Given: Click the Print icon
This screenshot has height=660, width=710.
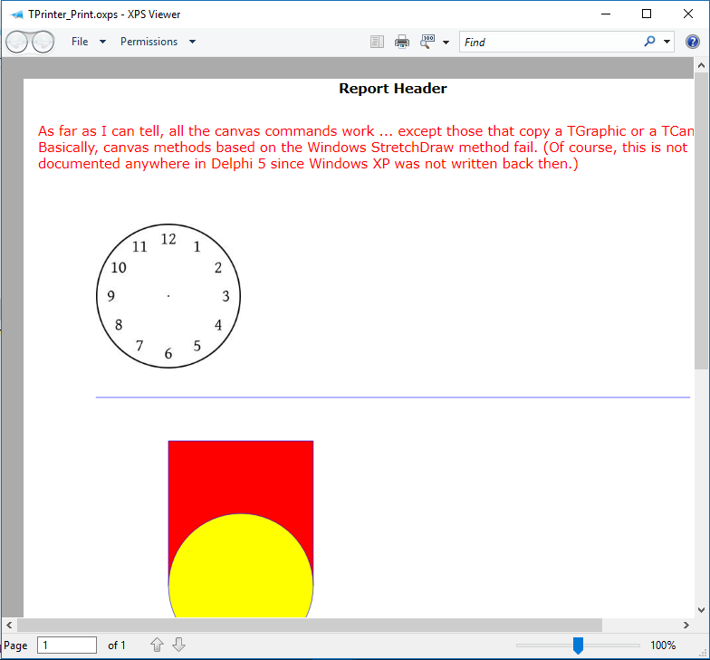Looking at the screenshot, I should [402, 42].
